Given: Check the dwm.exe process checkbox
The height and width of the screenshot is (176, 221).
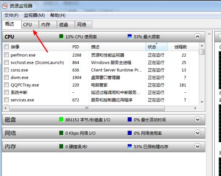Looking at the screenshot, I should click(6, 77).
